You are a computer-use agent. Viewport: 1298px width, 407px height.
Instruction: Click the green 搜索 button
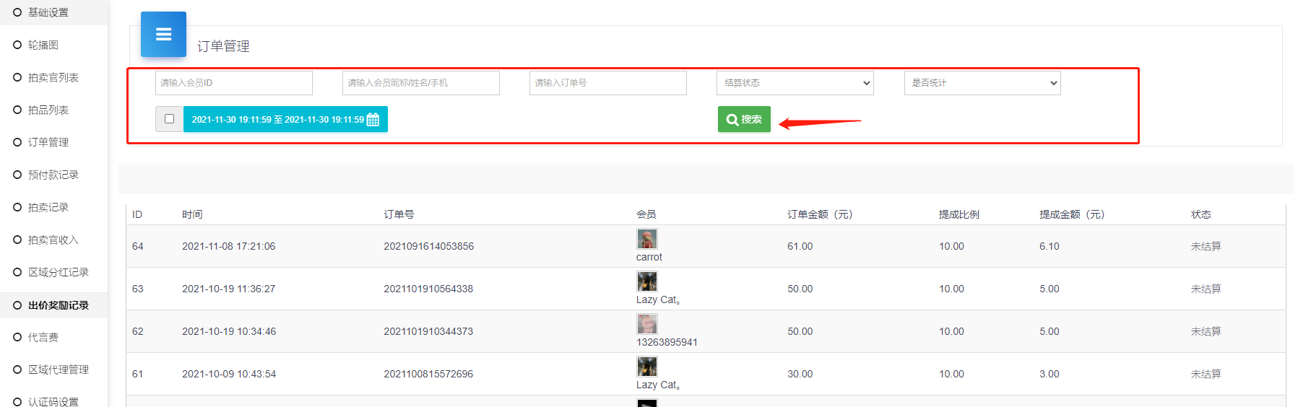point(744,119)
